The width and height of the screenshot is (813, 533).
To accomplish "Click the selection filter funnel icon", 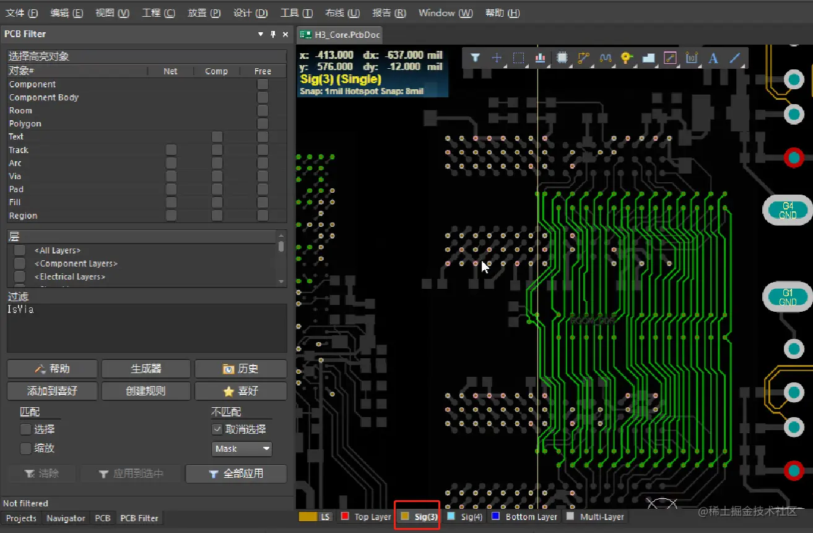I will pos(475,58).
